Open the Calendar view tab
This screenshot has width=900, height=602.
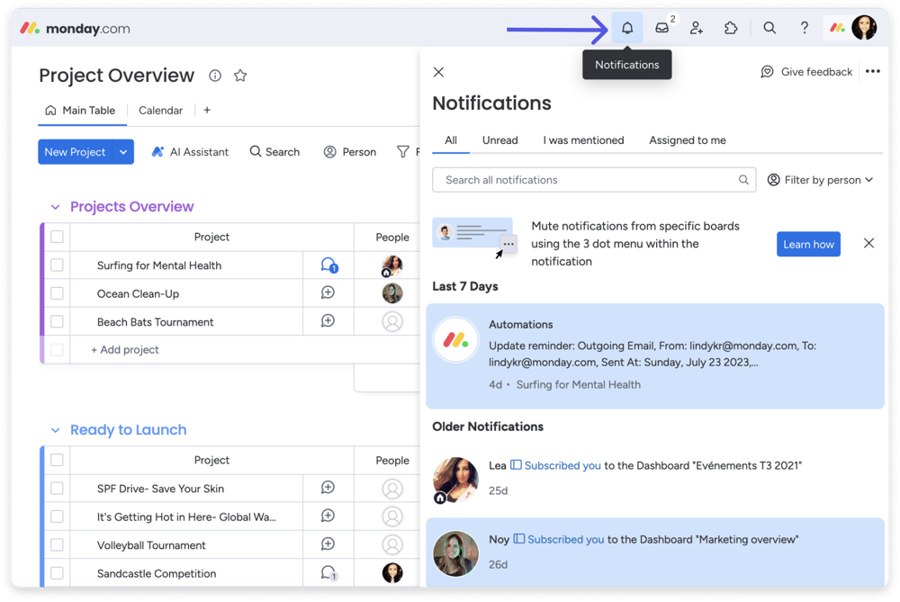[x=160, y=111]
